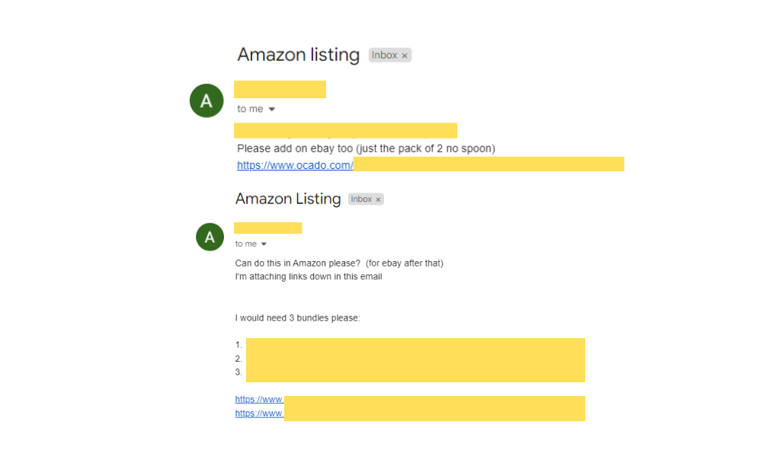Click the "Please add on ebay too" line
The image size is (765, 450).
tap(366, 148)
